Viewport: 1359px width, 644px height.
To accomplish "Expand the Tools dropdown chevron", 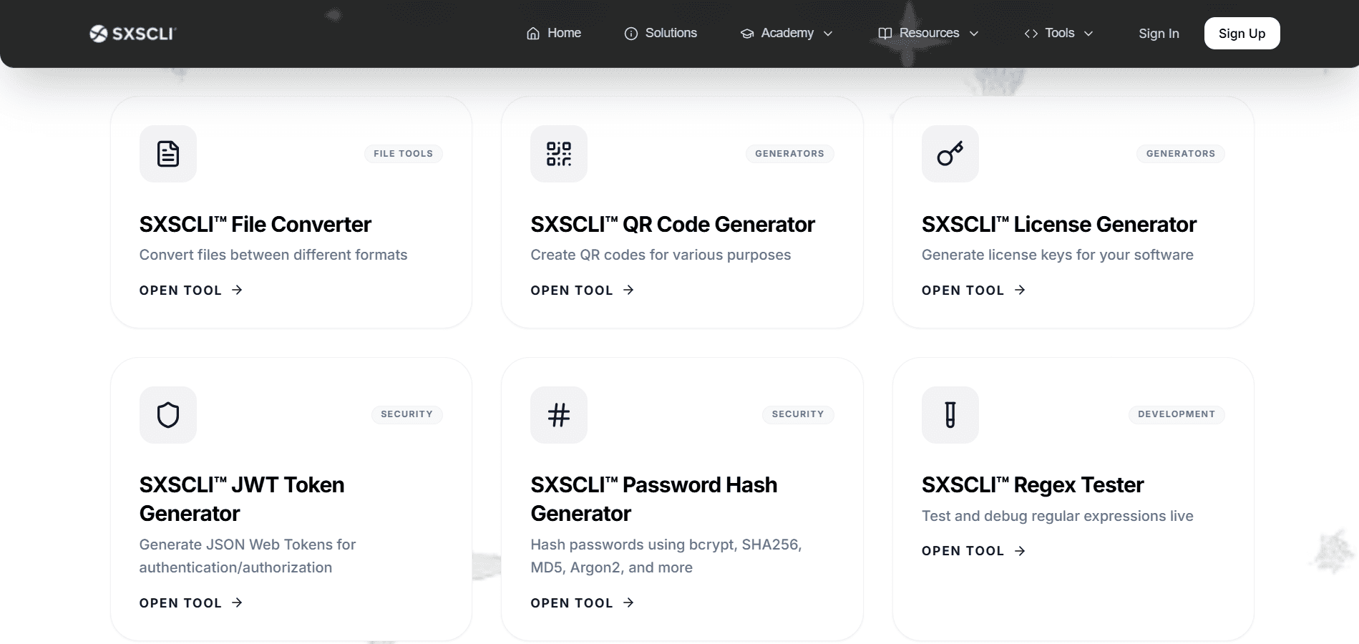I will 1088,34.
